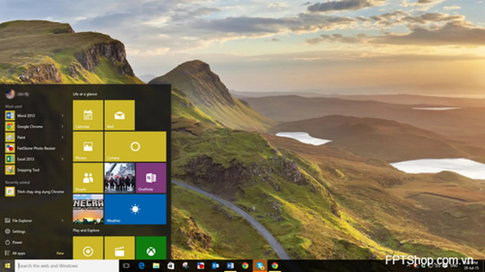Open the Xbox tile
485x272 pixels.
click(151, 248)
